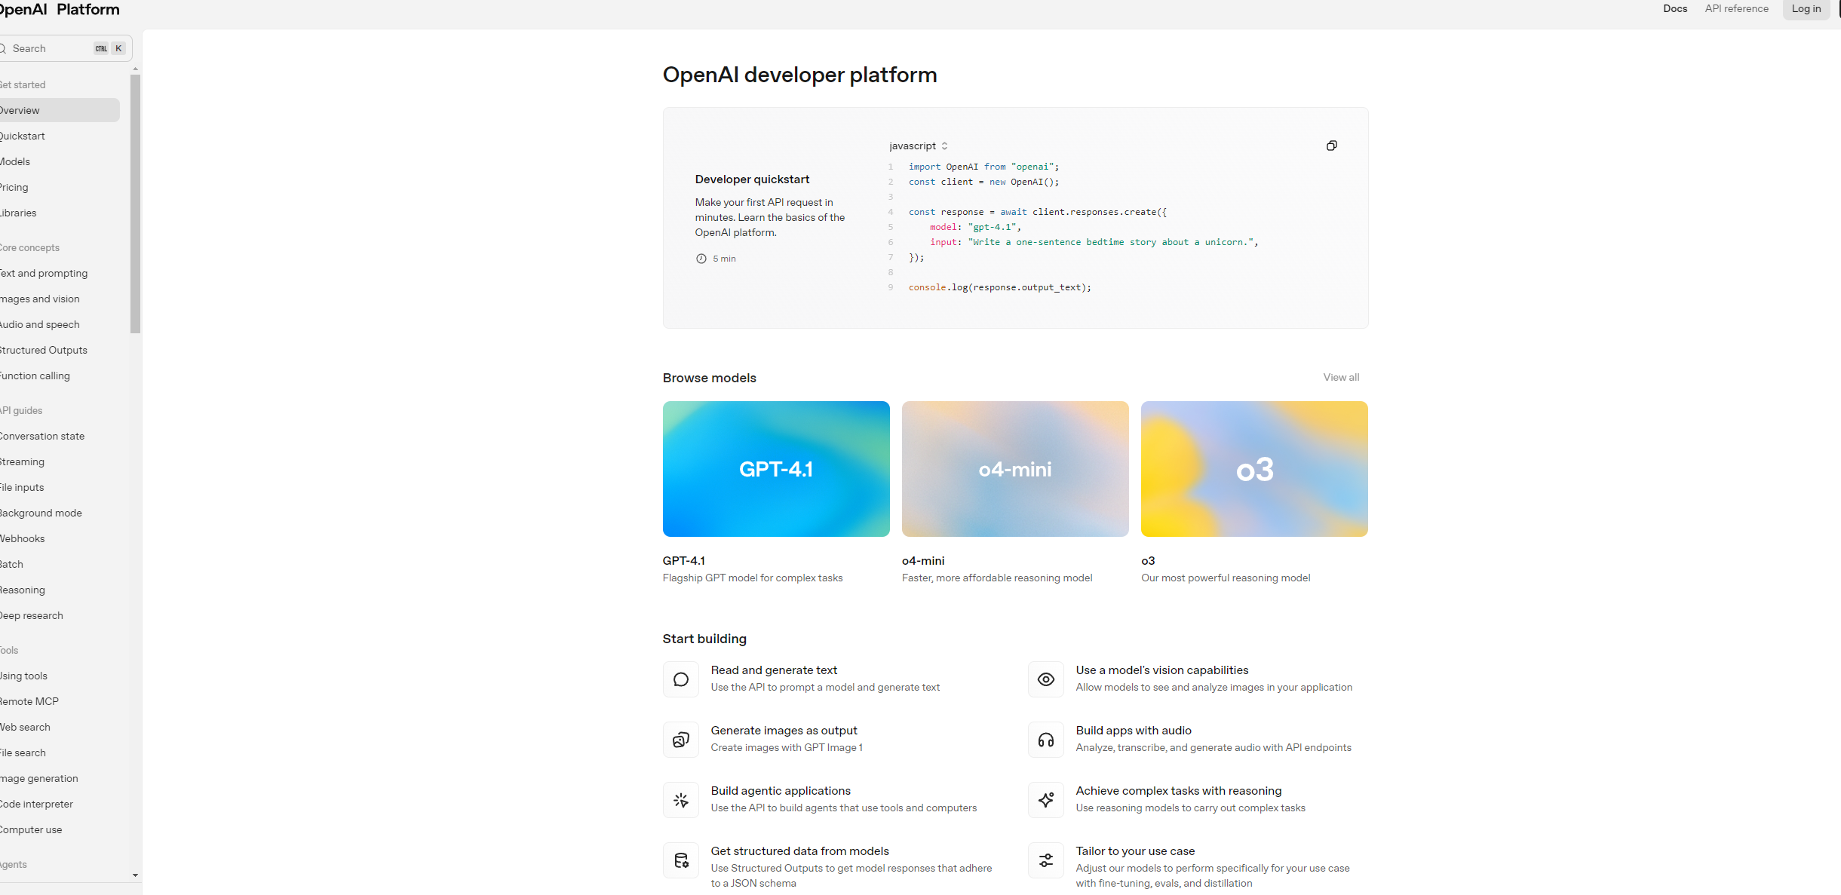This screenshot has height=895, width=1841.
Task: Click the database icon for structured data
Action: [x=681, y=860]
